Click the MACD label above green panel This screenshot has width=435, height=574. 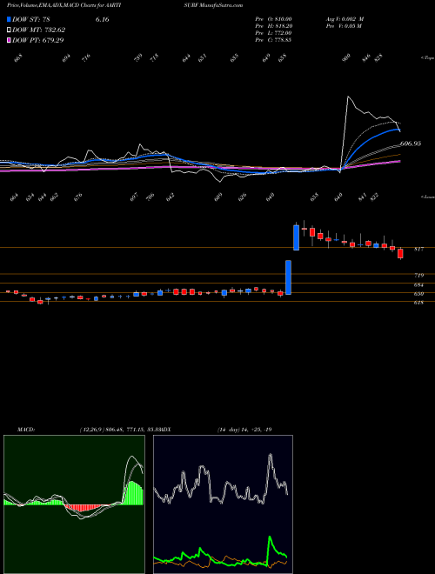(26, 430)
